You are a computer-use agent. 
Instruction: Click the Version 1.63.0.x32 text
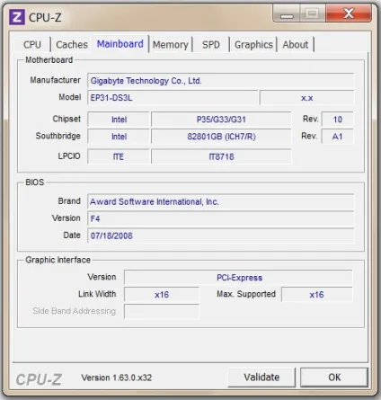[117, 378]
